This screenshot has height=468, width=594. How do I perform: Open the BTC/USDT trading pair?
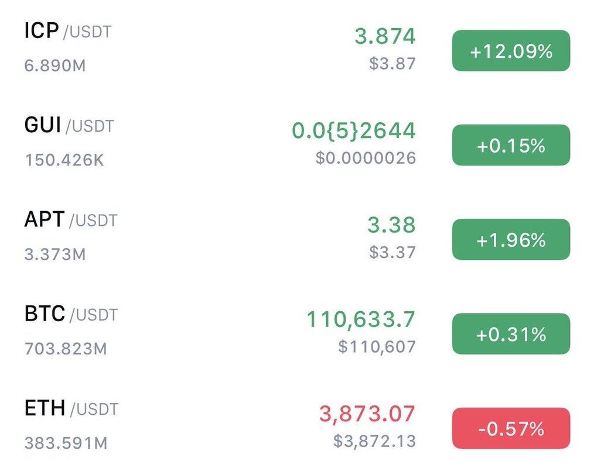point(71,315)
